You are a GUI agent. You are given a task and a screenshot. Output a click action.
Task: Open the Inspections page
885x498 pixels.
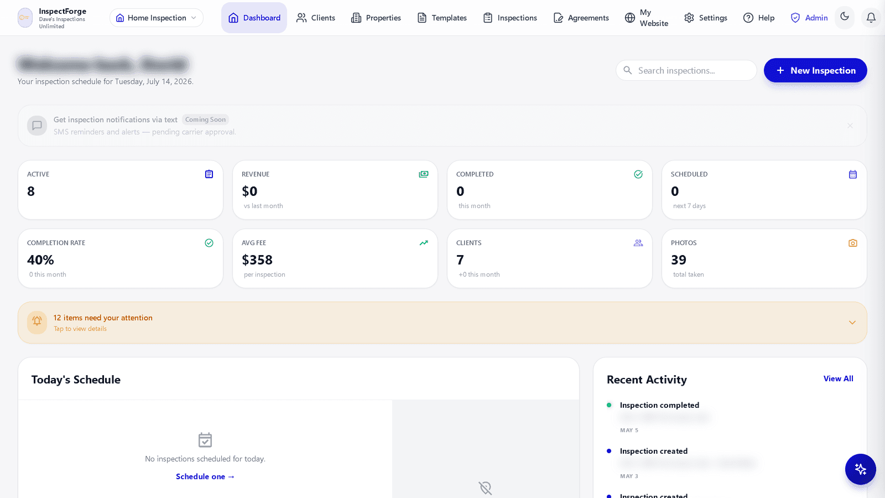[x=510, y=18]
